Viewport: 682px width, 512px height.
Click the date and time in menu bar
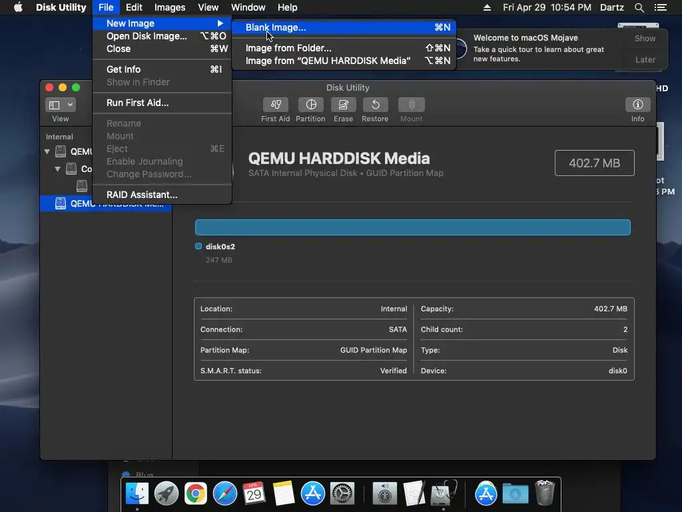tap(547, 7)
